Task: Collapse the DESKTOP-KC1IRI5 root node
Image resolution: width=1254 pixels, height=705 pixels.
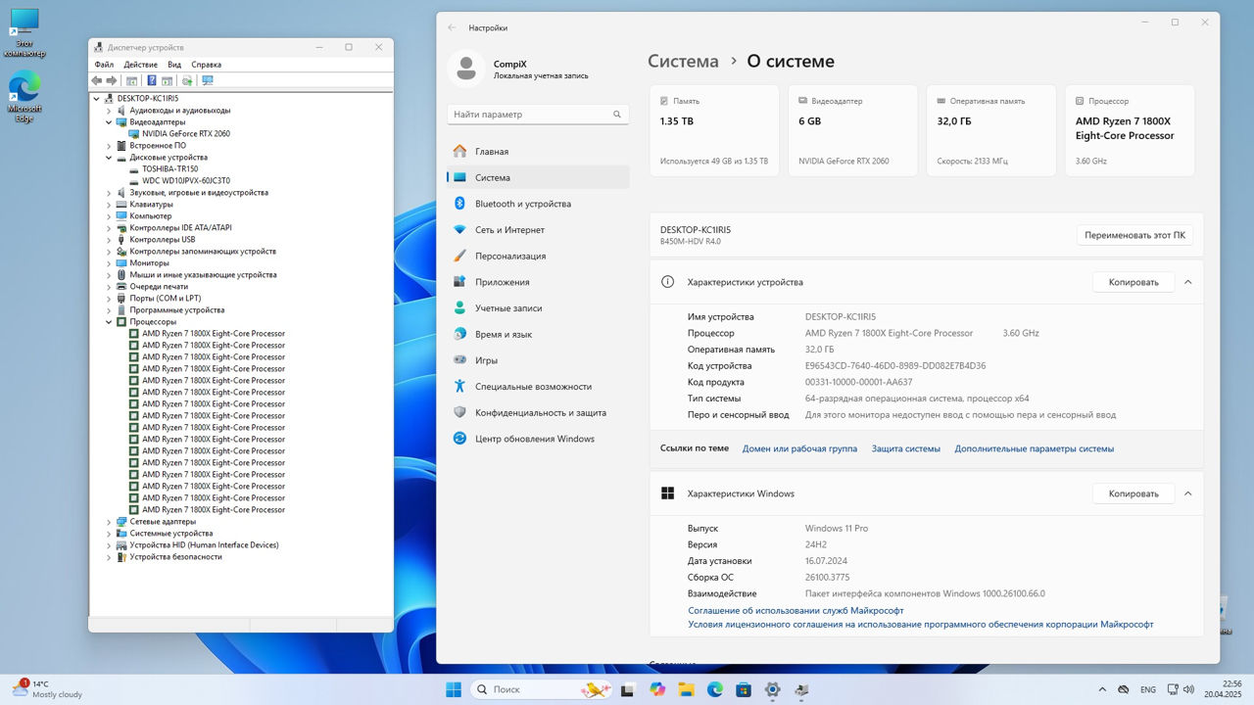Action: tap(97, 99)
